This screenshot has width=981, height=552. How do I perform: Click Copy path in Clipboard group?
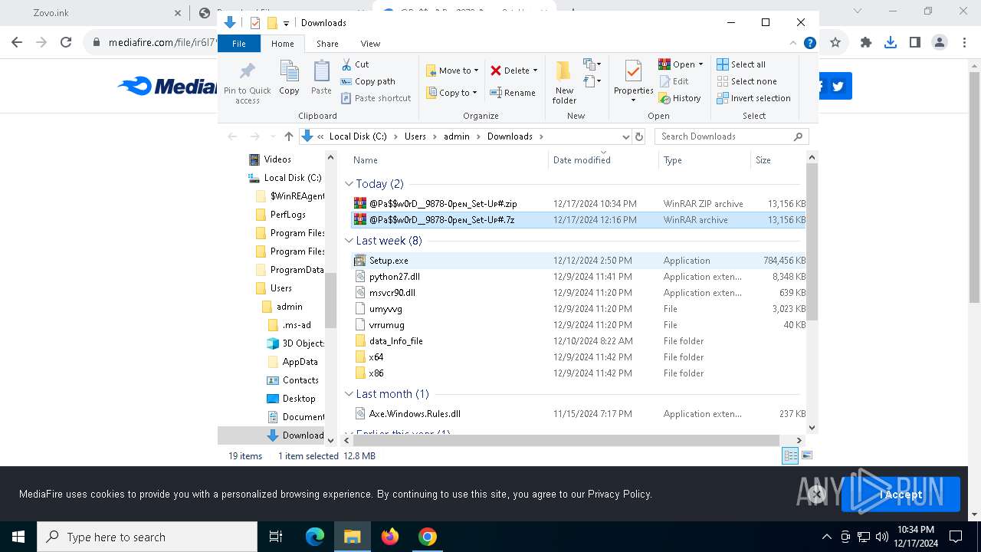pyautogui.click(x=368, y=81)
